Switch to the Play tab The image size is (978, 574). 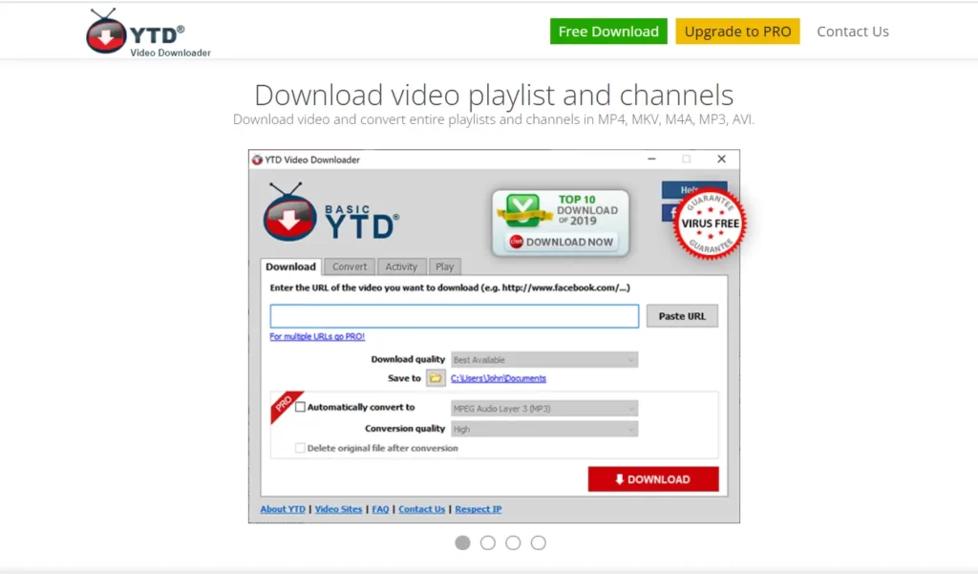click(x=445, y=266)
